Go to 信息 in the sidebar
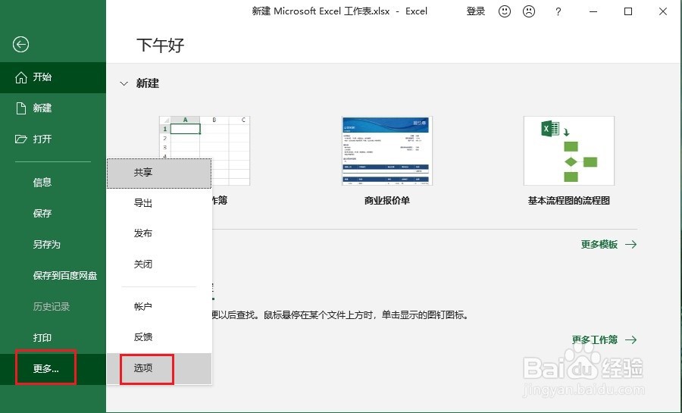 pos(53,183)
